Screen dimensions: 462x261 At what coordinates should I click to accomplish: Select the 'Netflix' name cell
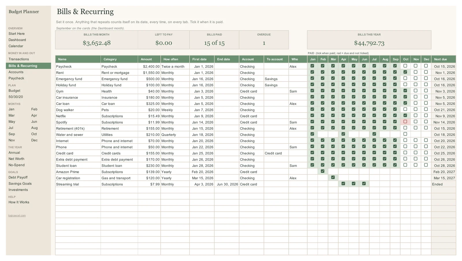tap(78, 116)
